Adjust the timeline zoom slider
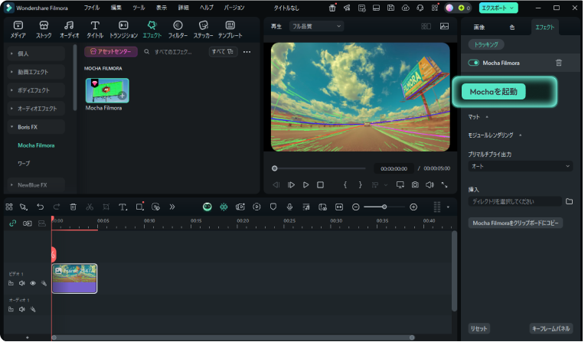The width and height of the screenshot is (588, 342). click(x=384, y=207)
